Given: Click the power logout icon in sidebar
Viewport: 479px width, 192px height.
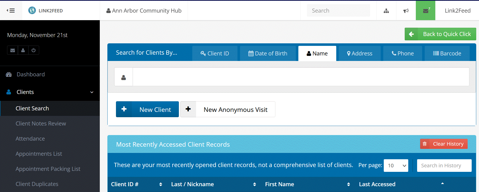Looking at the screenshot, I should (x=33, y=50).
